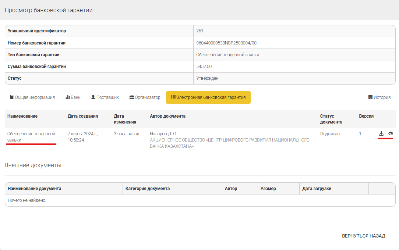Preview document with the eye icon
The width and height of the screenshot is (399, 250).
pyautogui.click(x=391, y=133)
